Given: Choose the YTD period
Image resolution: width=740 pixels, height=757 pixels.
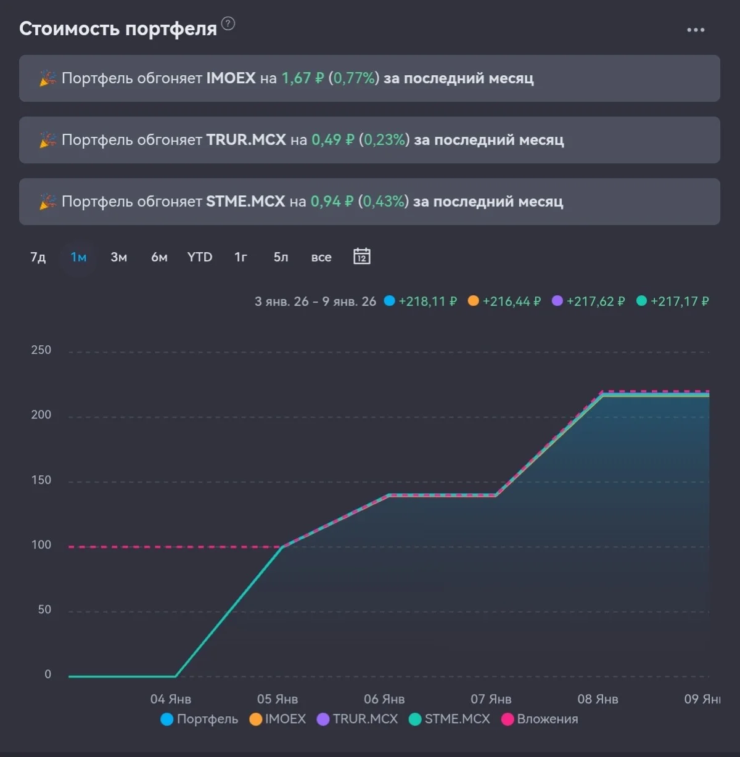Looking at the screenshot, I should click(x=200, y=257).
